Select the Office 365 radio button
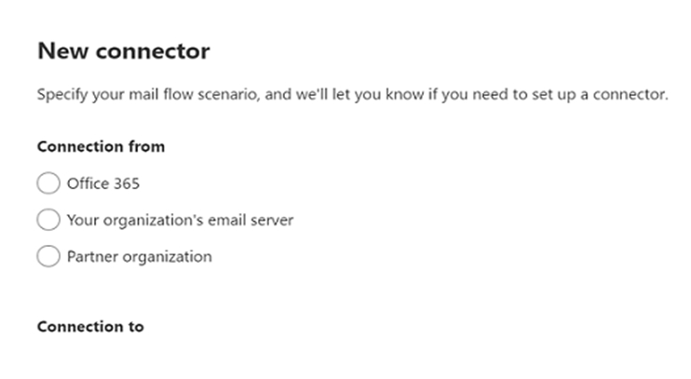 pos(48,183)
